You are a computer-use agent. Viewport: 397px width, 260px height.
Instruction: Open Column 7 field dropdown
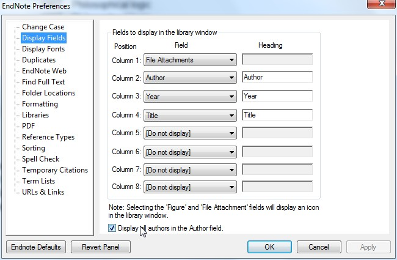tap(190, 170)
